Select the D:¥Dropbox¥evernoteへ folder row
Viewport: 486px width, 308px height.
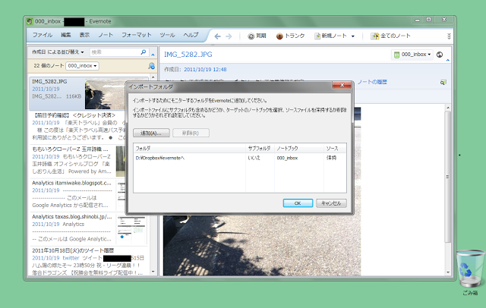click(x=240, y=158)
